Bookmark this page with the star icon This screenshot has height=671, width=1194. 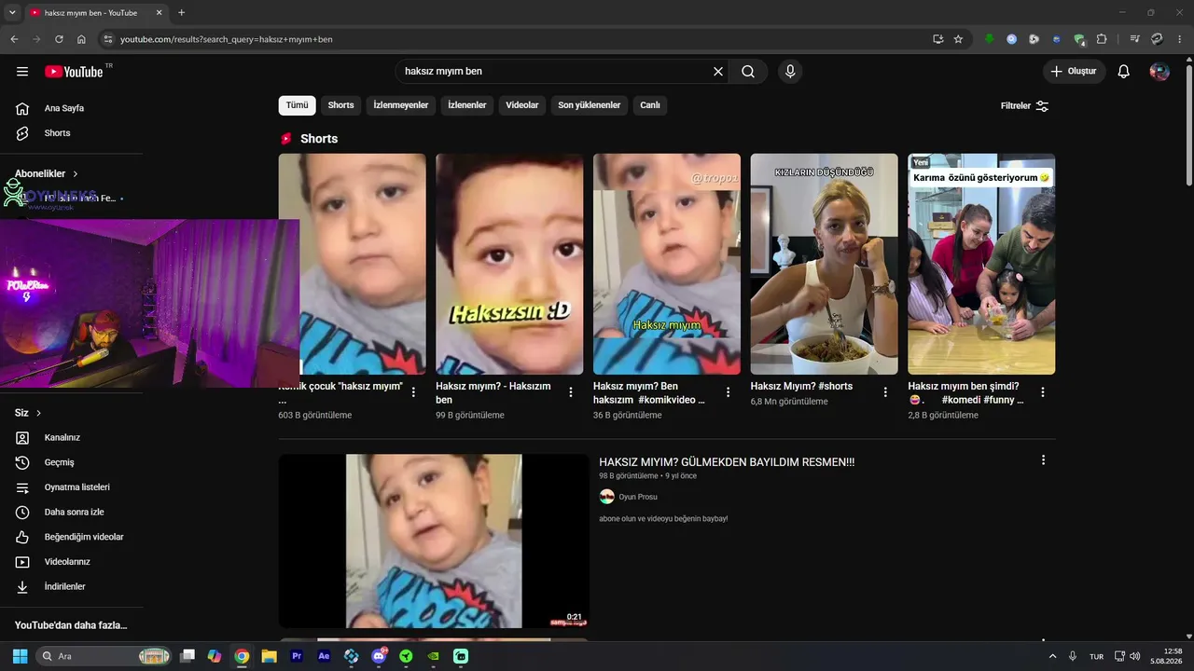[x=958, y=39]
